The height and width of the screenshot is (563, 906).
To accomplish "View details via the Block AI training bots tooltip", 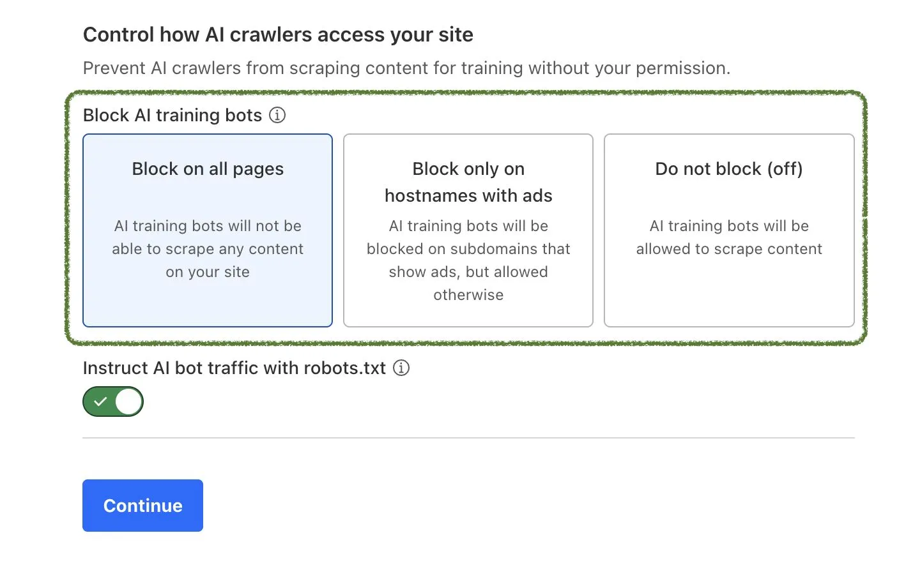I will tap(277, 116).
